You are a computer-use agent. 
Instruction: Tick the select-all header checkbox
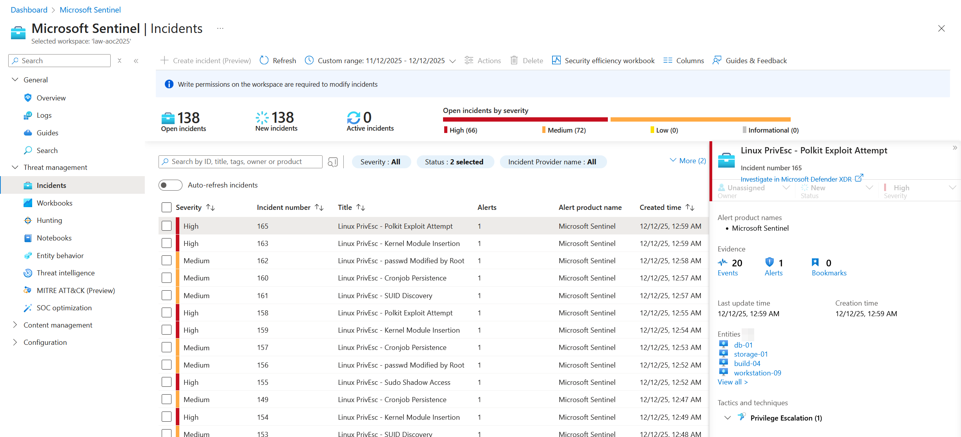(167, 207)
